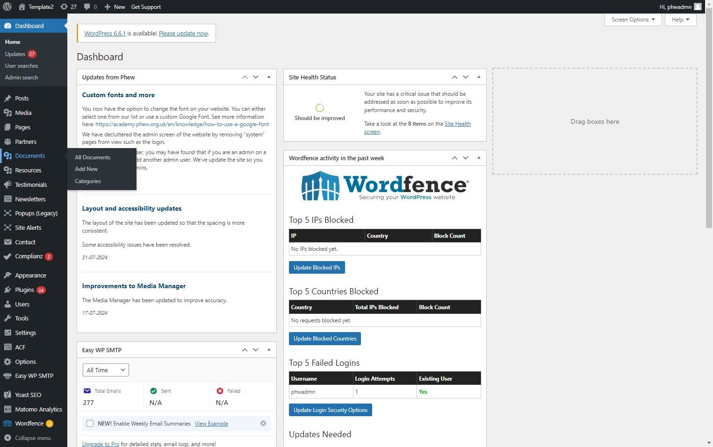Open Categories in Documents flyout
Image resolution: width=713 pixels, height=447 pixels.
(88, 181)
